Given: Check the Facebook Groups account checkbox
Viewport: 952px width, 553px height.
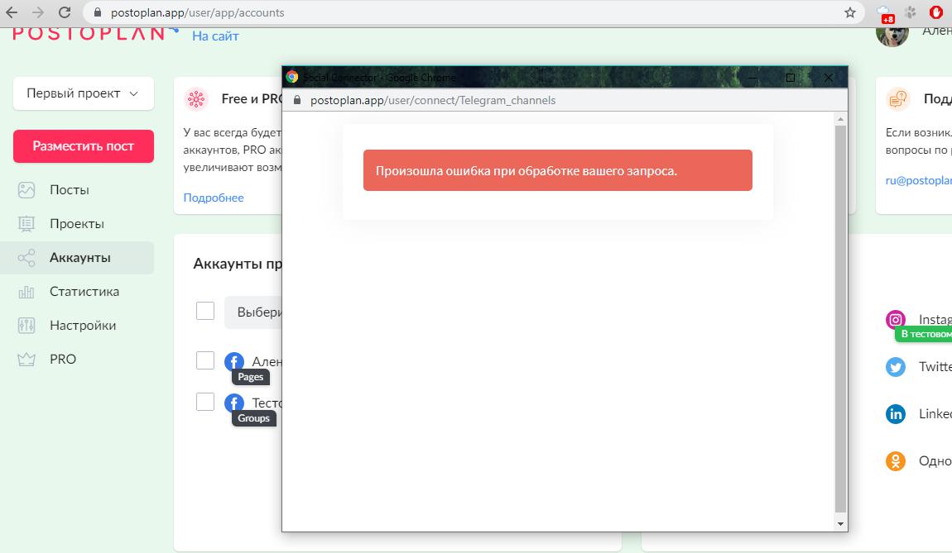Looking at the screenshot, I should pos(205,402).
